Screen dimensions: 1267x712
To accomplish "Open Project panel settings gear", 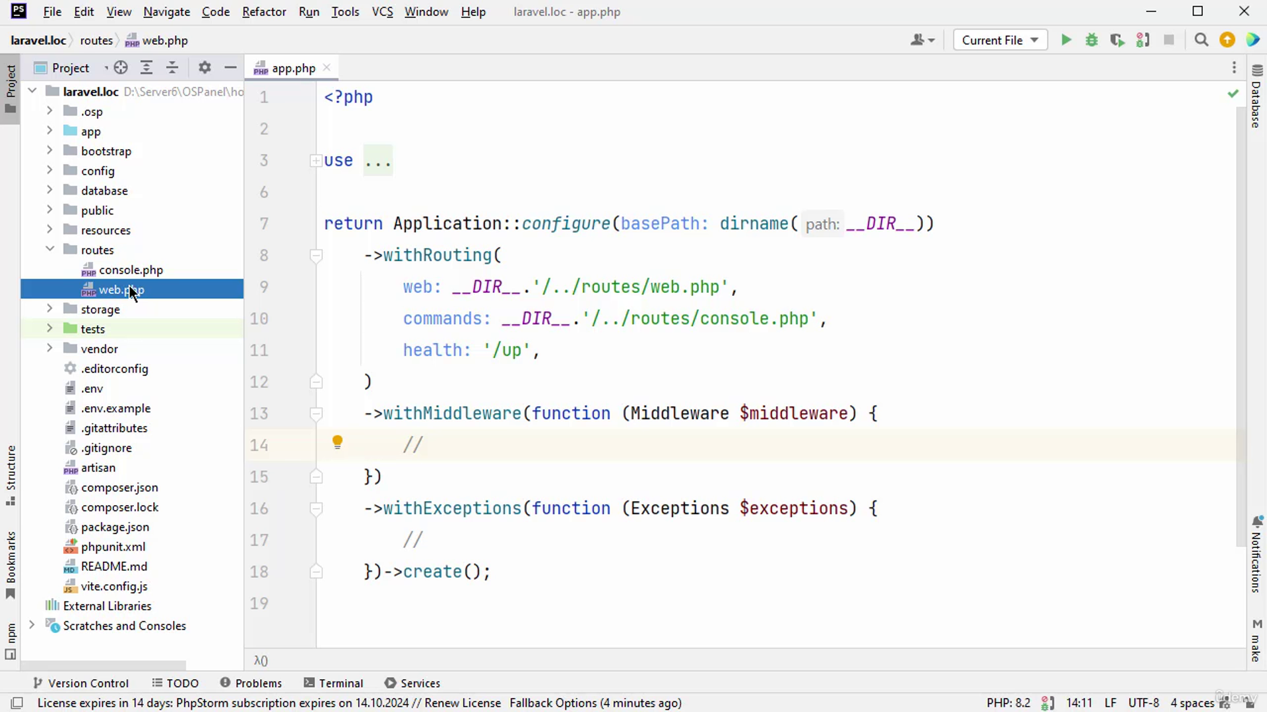I will pos(205,67).
